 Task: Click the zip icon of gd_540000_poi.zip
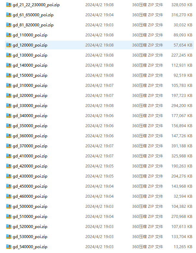[x=9, y=247]
